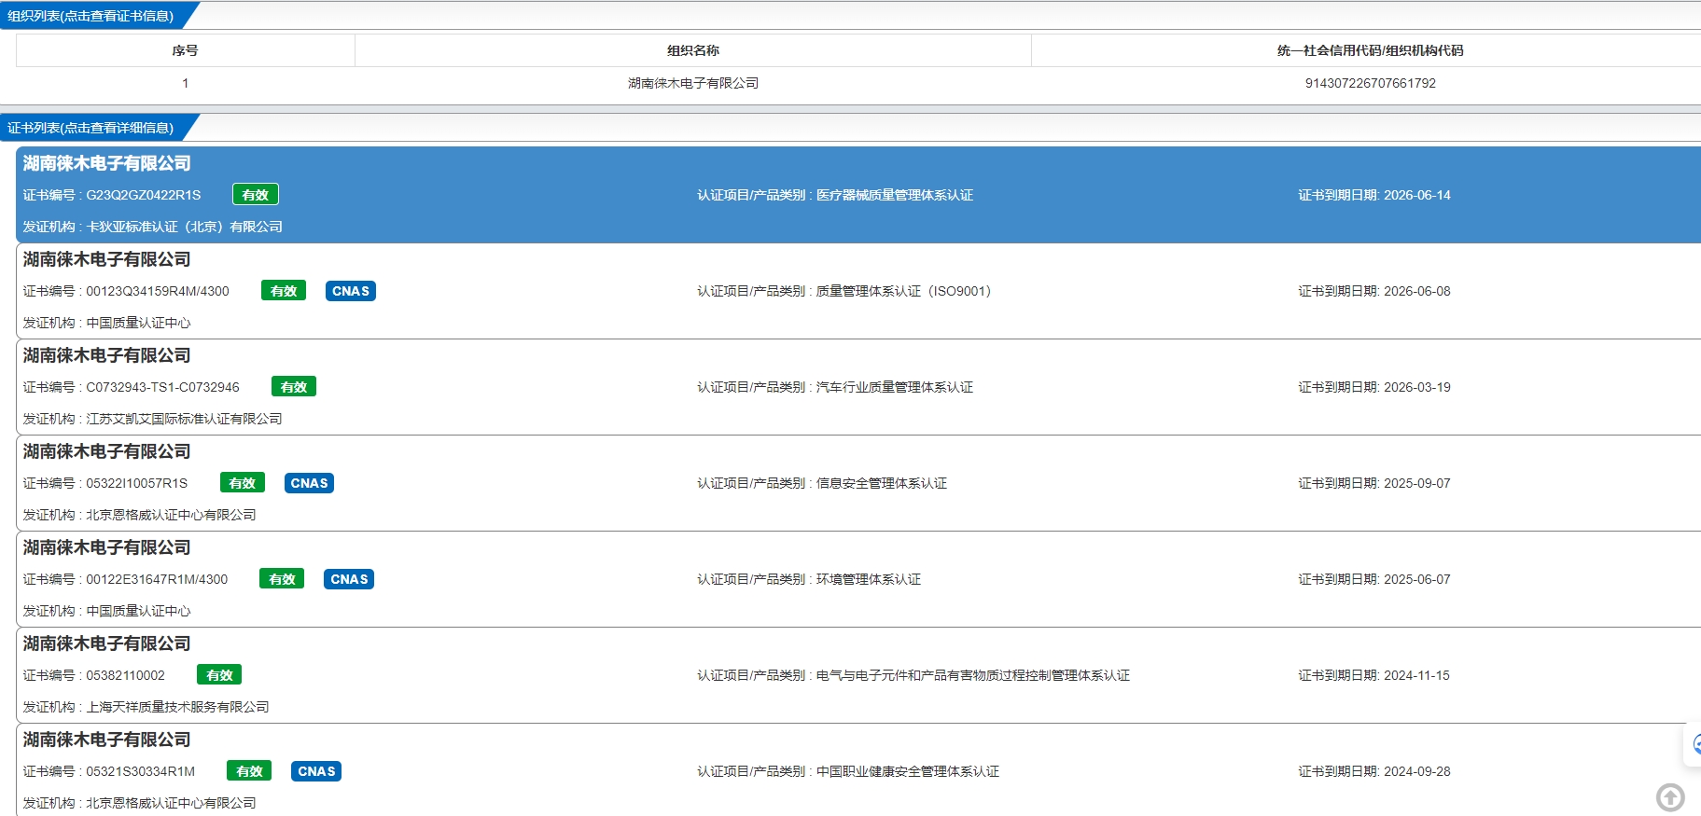Open certificate number C0732943-TS1-C0732946 details

pyautogui.click(x=162, y=387)
